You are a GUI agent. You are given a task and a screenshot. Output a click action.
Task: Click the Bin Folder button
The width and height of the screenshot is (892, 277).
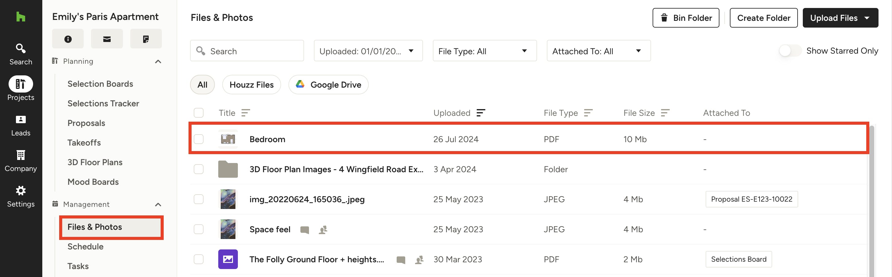[686, 18]
